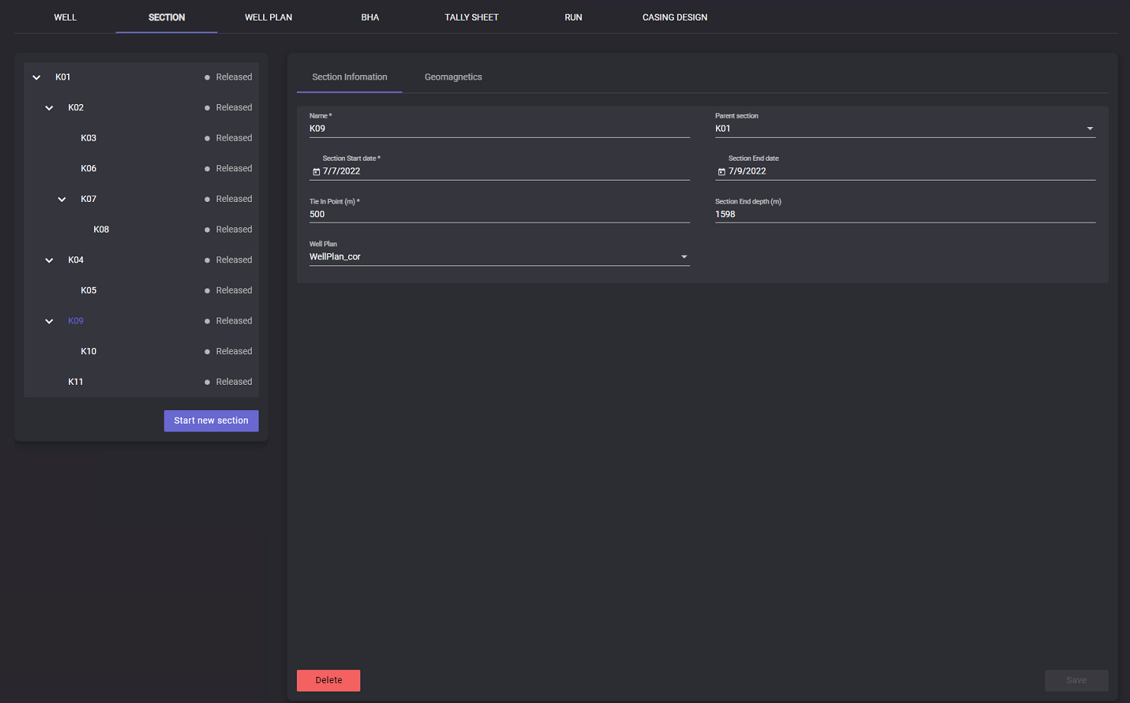Focus the Section End depth field

pyautogui.click(x=904, y=214)
